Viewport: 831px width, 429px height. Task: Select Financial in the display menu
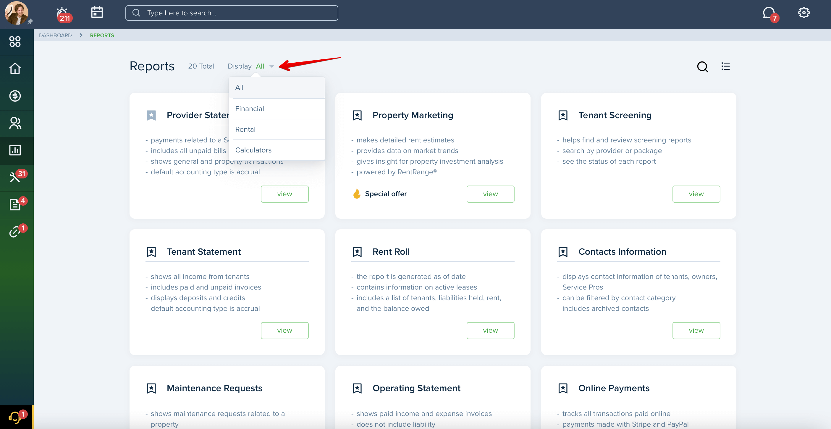[x=277, y=109]
